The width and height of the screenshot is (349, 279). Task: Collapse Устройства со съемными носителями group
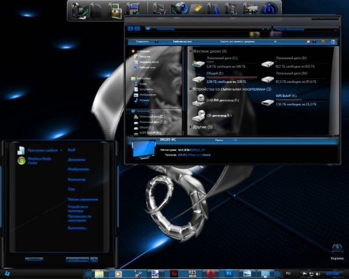coord(191,89)
